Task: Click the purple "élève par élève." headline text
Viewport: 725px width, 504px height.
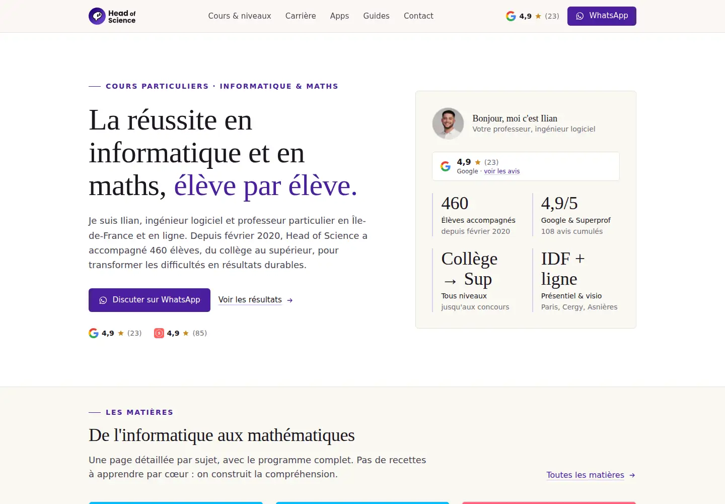Action: (x=266, y=186)
